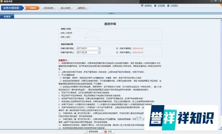This screenshot has height=134, width=222.
Task: Click the 关闭 button at the bottom
Action: pyautogui.click(x=108, y=131)
